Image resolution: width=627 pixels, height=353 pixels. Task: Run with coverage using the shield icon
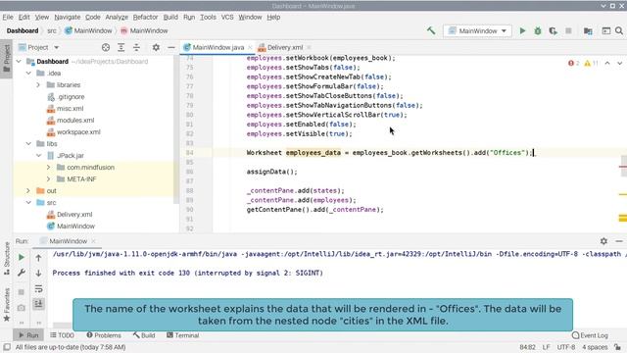click(553, 30)
